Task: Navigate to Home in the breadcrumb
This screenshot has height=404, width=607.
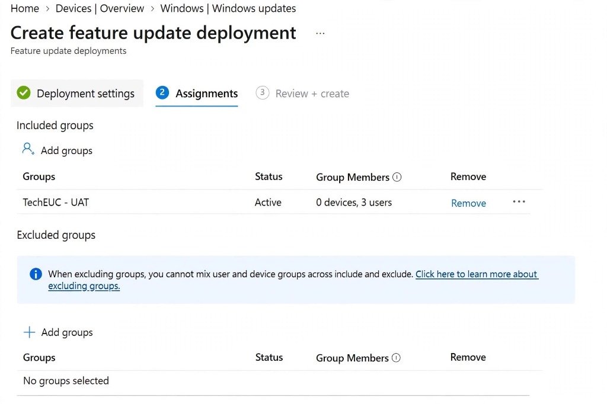Action: [x=25, y=8]
